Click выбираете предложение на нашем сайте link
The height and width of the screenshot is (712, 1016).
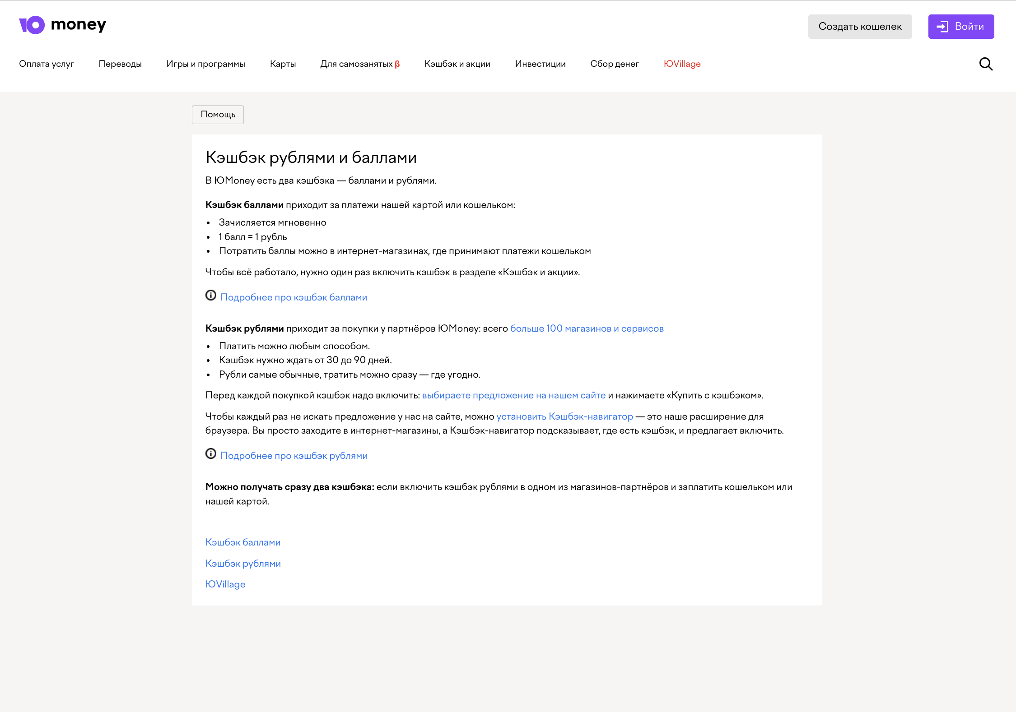(513, 395)
